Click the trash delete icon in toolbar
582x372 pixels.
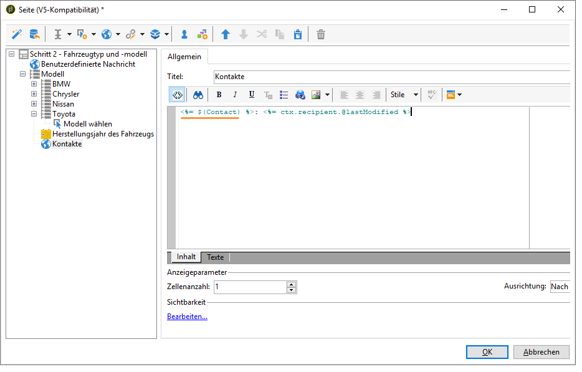(x=320, y=35)
